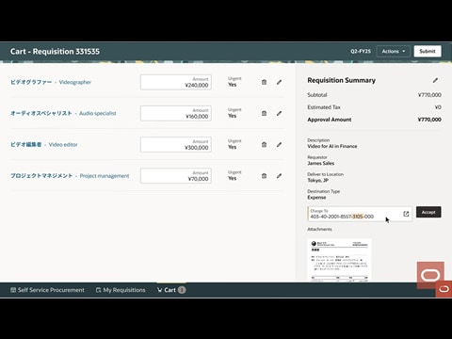Viewport: 452px width, 339px height.
Task: Edit the Project management line item
Action: tap(279, 176)
